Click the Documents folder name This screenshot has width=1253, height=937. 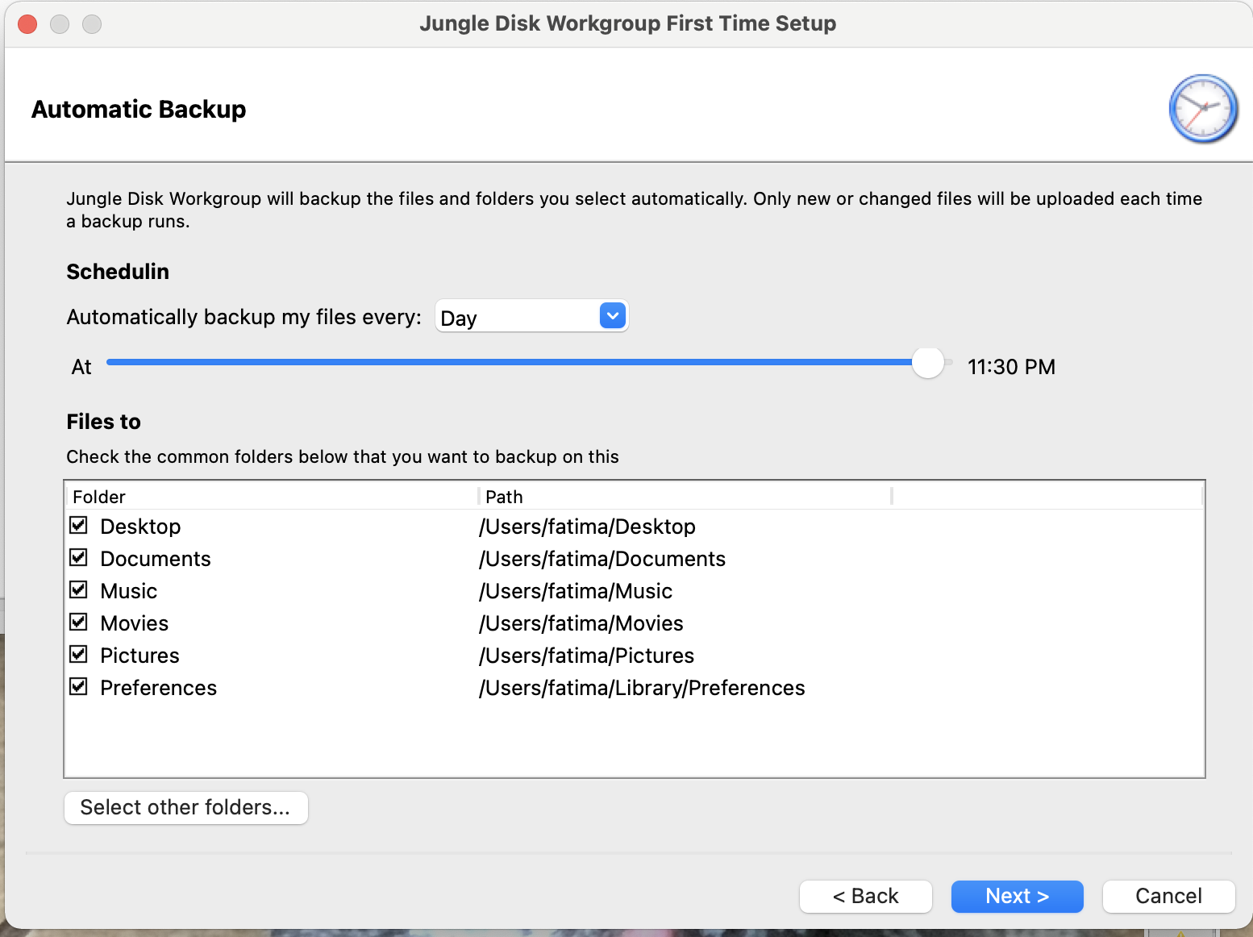pos(156,559)
